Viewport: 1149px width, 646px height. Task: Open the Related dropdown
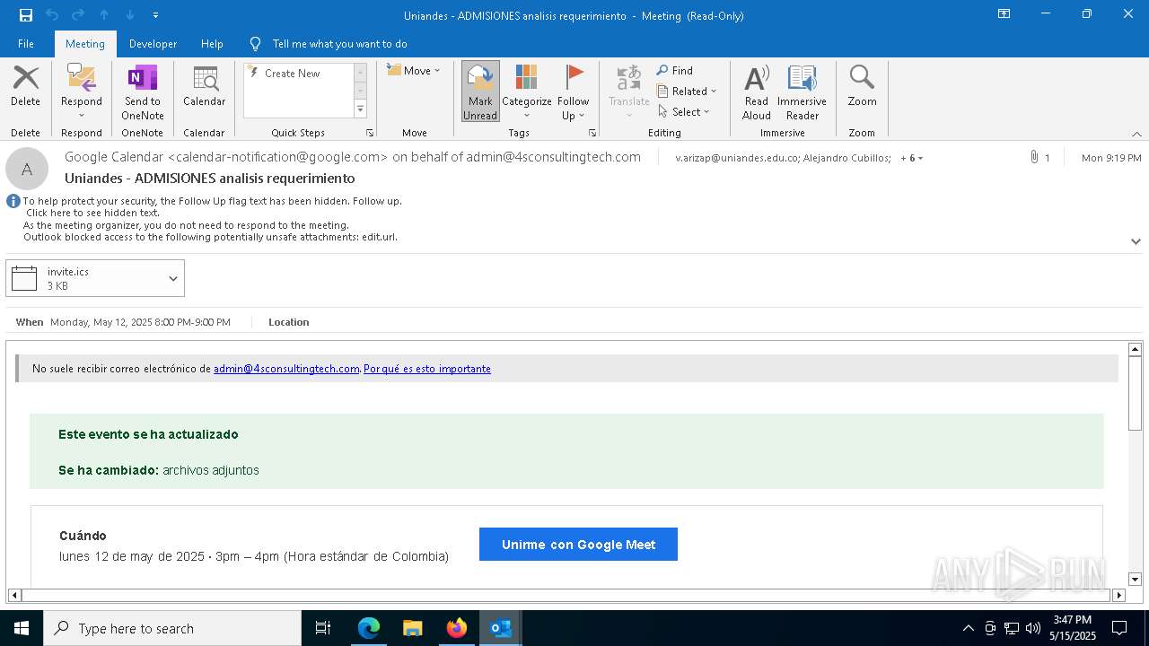pyautogui.click(x=687, y=91)
